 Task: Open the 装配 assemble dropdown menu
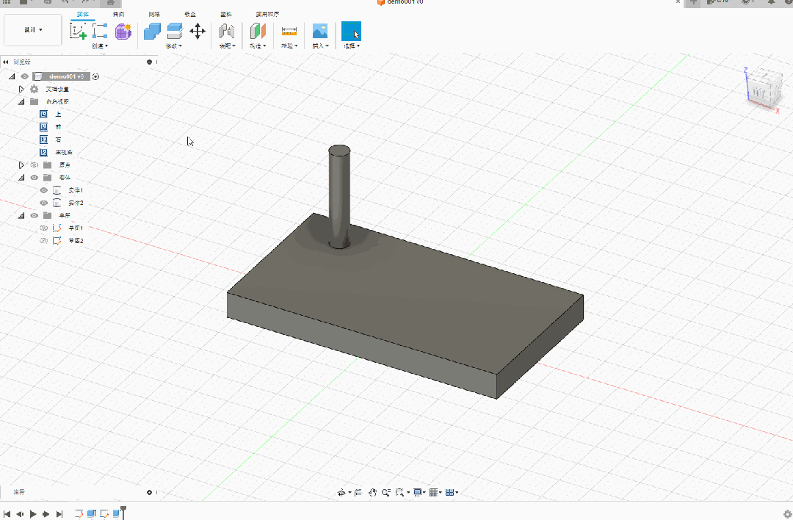click(x=227, y=46)
